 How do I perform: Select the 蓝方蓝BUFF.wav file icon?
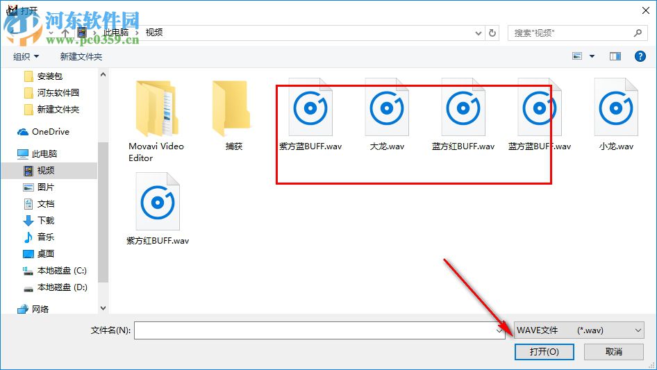[x=539, y=108]
